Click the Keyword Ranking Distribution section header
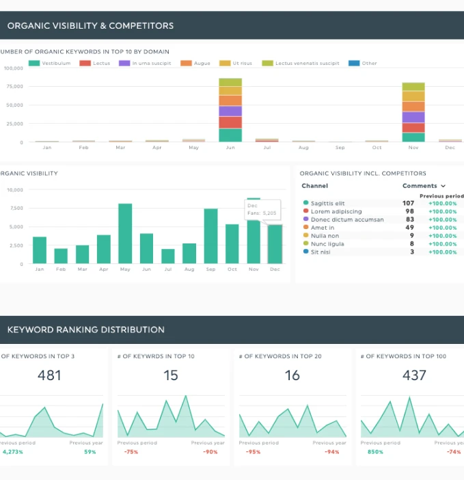Screen dimensions: 464x480 (86, 330)
